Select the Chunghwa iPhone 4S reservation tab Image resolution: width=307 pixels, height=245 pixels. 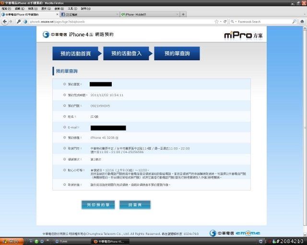coord(30,14)
